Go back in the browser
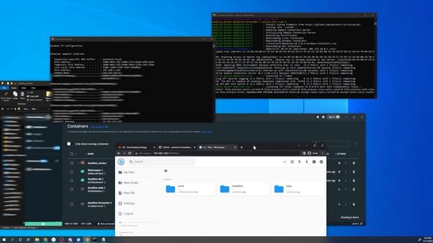Screen dimensions: 433x243 [x=119, y=153]
